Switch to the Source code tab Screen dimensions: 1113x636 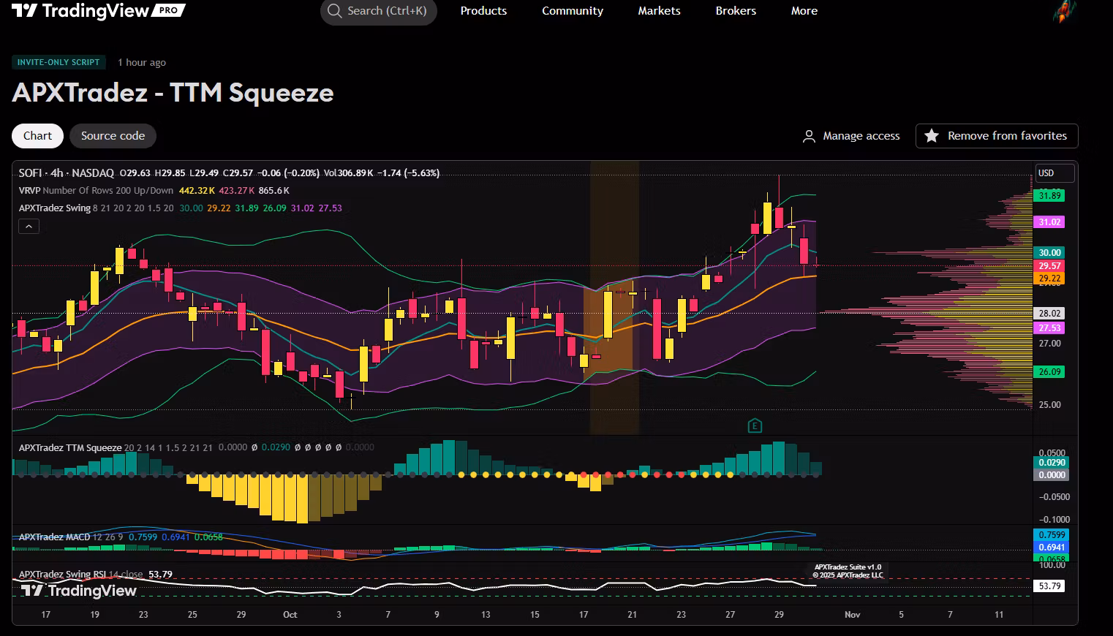click(x=113, y=136)
